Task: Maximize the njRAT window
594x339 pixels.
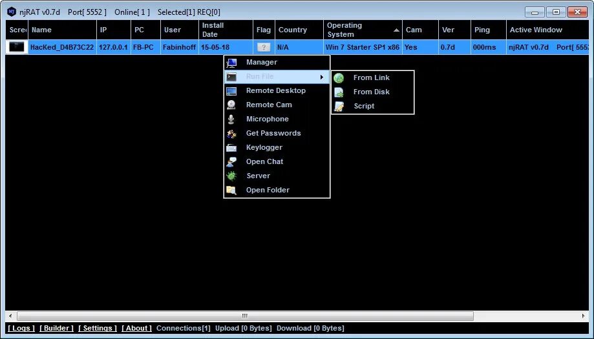Action: [x=556, y=12]
